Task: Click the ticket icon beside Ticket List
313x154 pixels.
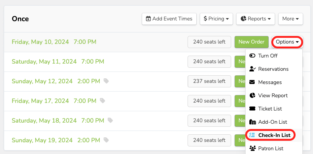Action: [x=252, y=109]
